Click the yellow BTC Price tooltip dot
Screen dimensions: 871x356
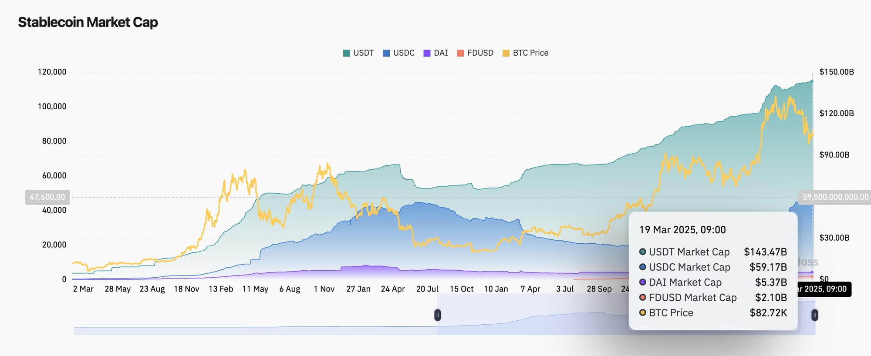pyautogui.click(x=642, y=313)
